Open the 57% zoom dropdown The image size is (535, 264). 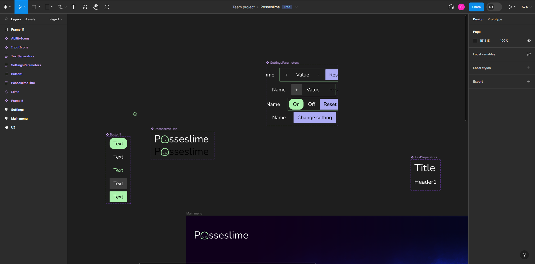pos(527,7)
